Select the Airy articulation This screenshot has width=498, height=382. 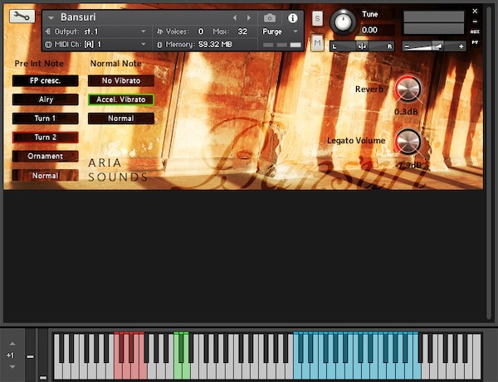[45, 99]
